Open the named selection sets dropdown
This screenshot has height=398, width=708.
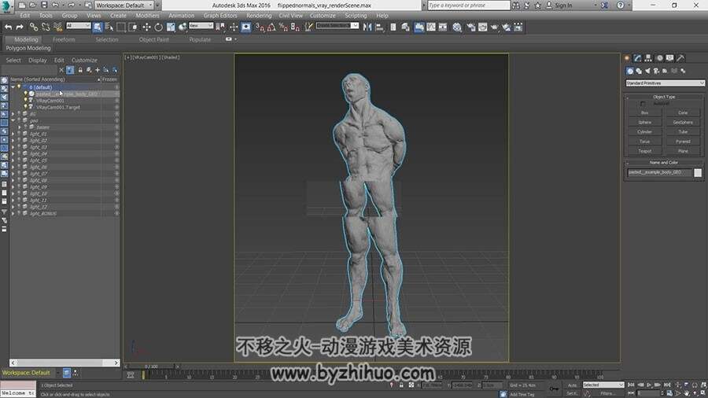pyautogui.click(x=337, y=26)
